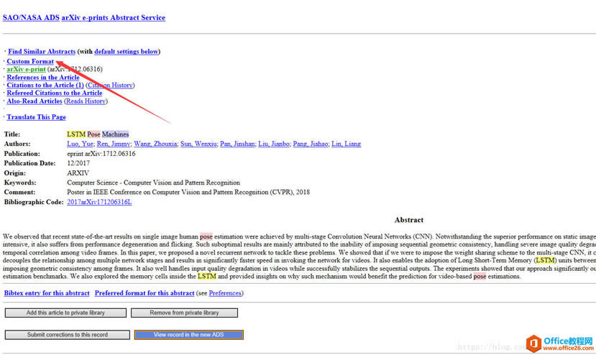Open Also-Read Articles link
This screenshot has width=596, height=355.
click(35, 101)
